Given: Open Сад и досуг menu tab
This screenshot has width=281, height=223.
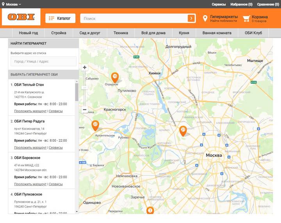Looking at the screenshot, I should (90, 33).
